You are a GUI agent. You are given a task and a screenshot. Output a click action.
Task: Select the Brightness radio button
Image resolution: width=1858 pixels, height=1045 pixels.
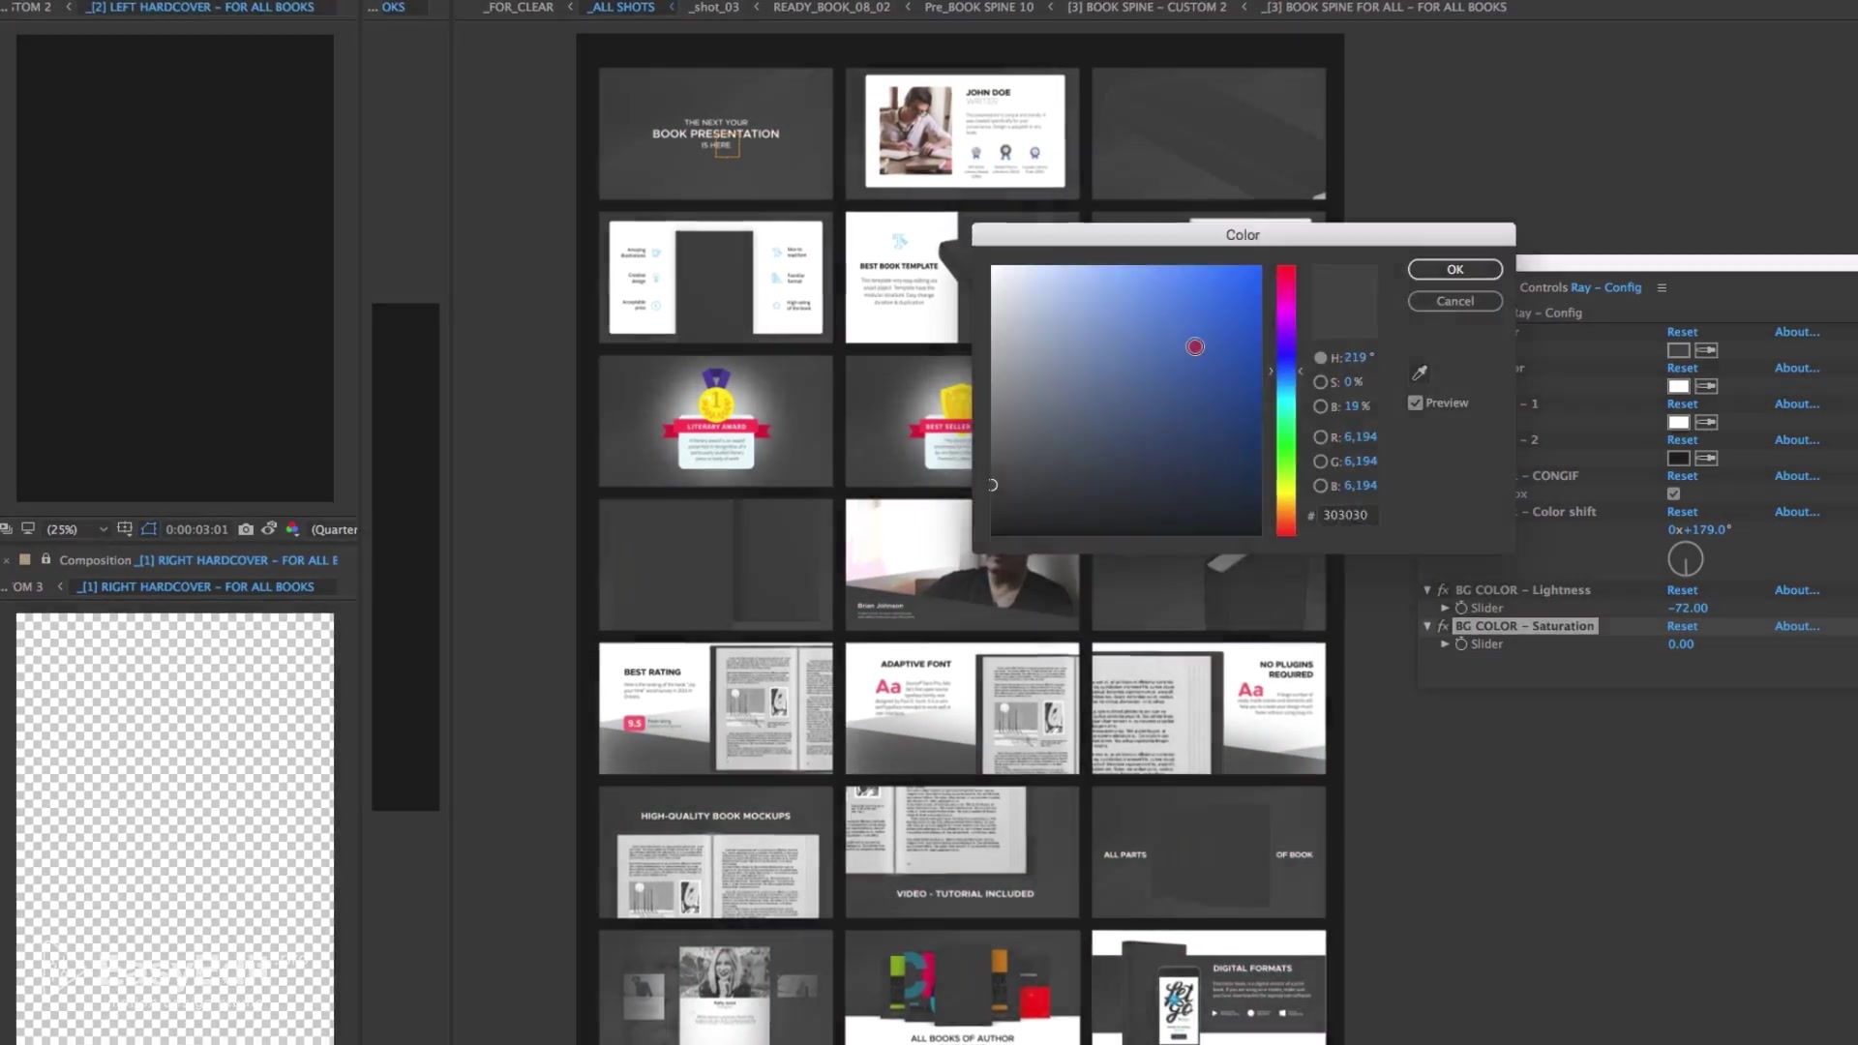coord(1321,405)
